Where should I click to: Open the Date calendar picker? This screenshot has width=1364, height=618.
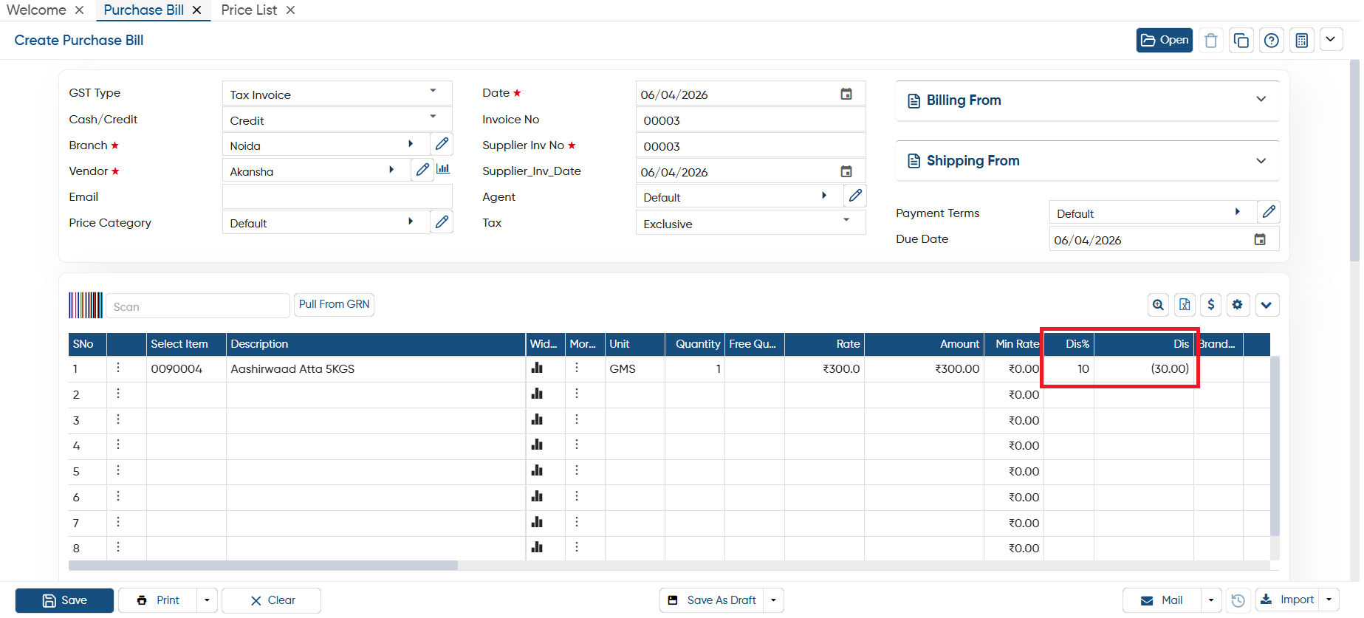[846, 94]
